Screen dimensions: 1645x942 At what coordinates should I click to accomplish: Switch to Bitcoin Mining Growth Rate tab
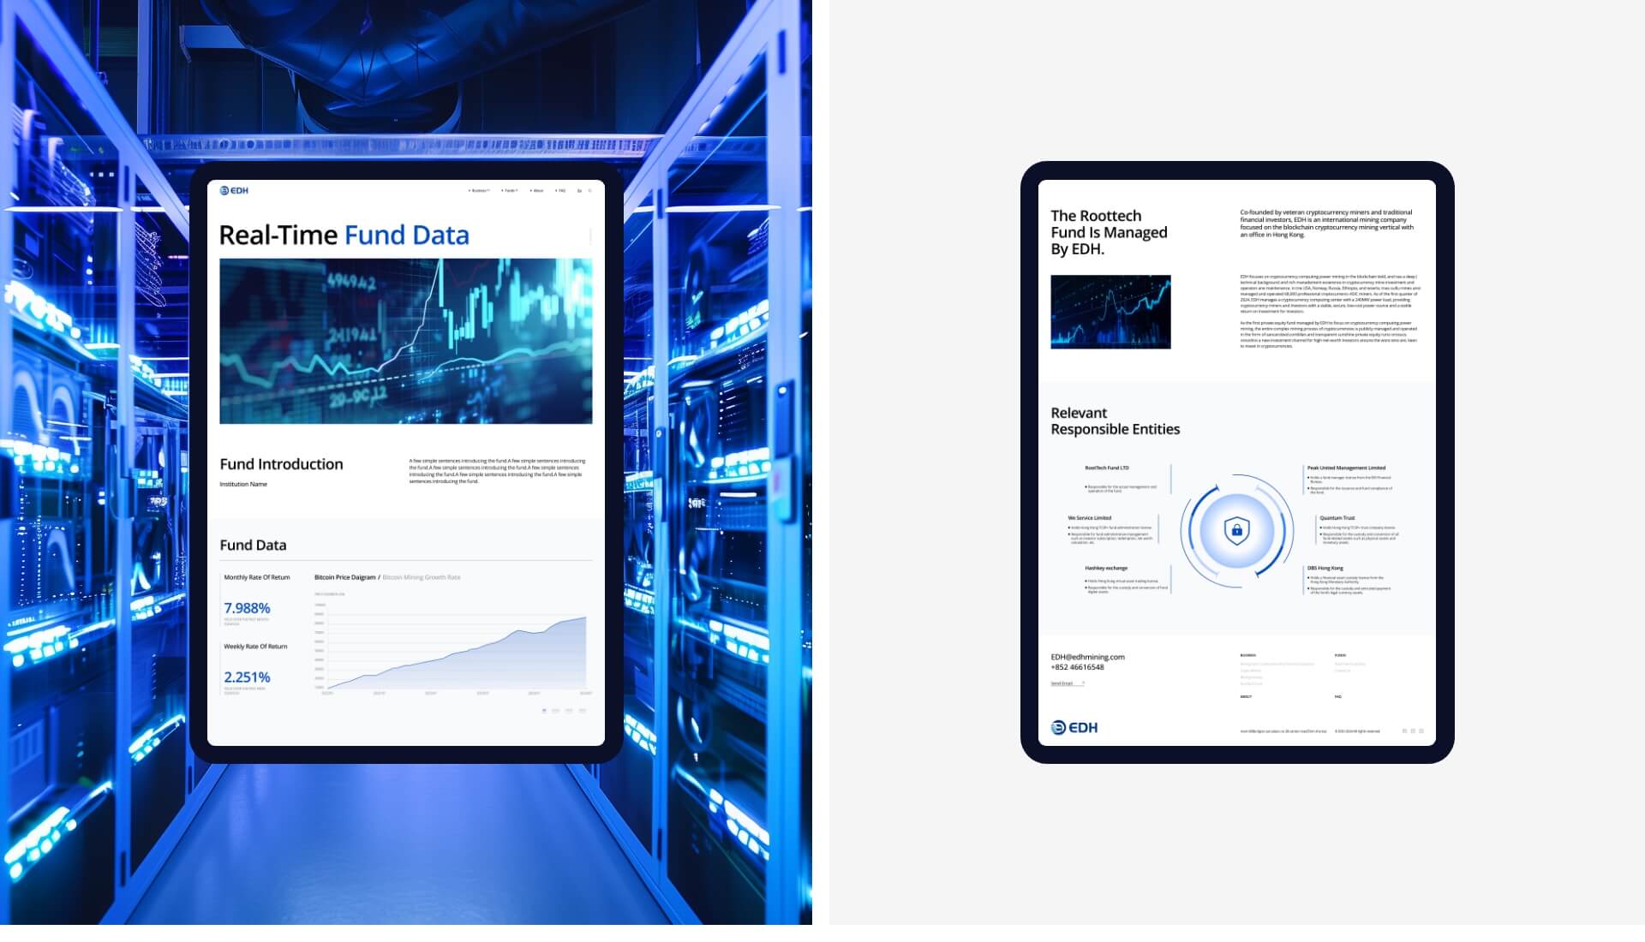[422, 578]
